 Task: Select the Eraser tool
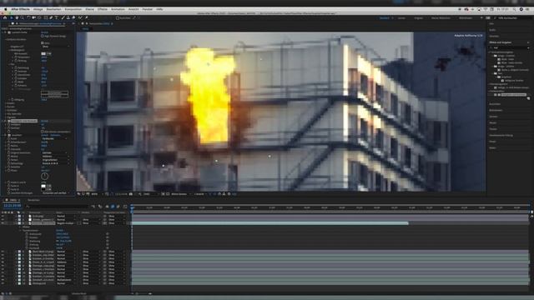[73, 17]
